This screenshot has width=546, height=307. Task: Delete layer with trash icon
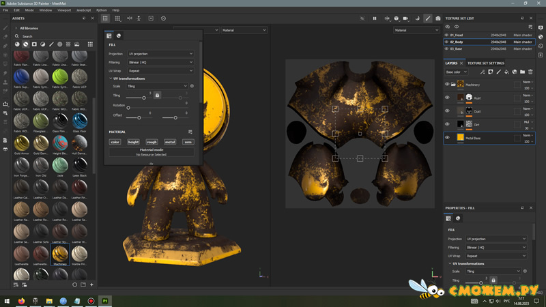click(x=530, y=72)
